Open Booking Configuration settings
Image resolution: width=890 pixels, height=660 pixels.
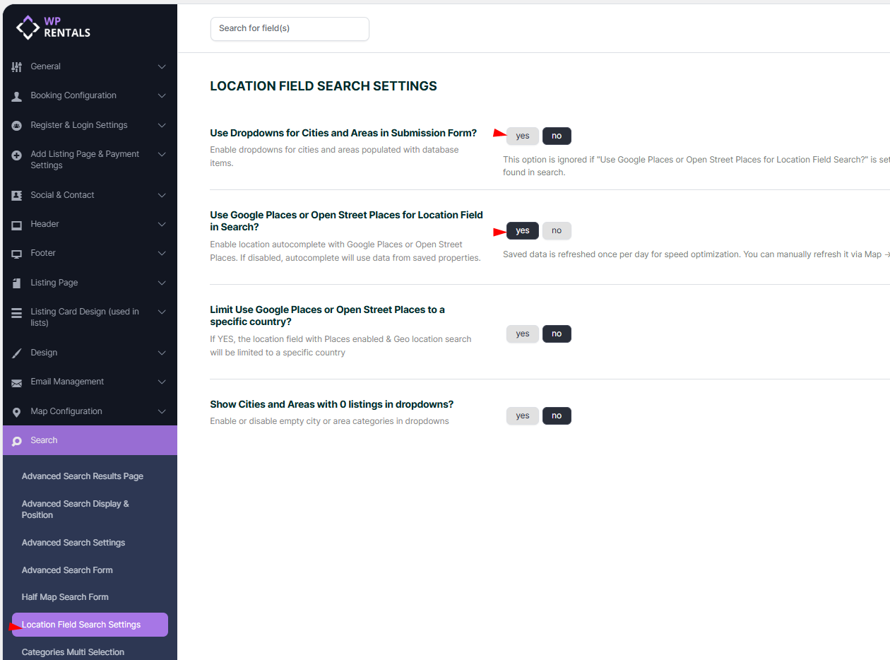click(x=90, y=95)
